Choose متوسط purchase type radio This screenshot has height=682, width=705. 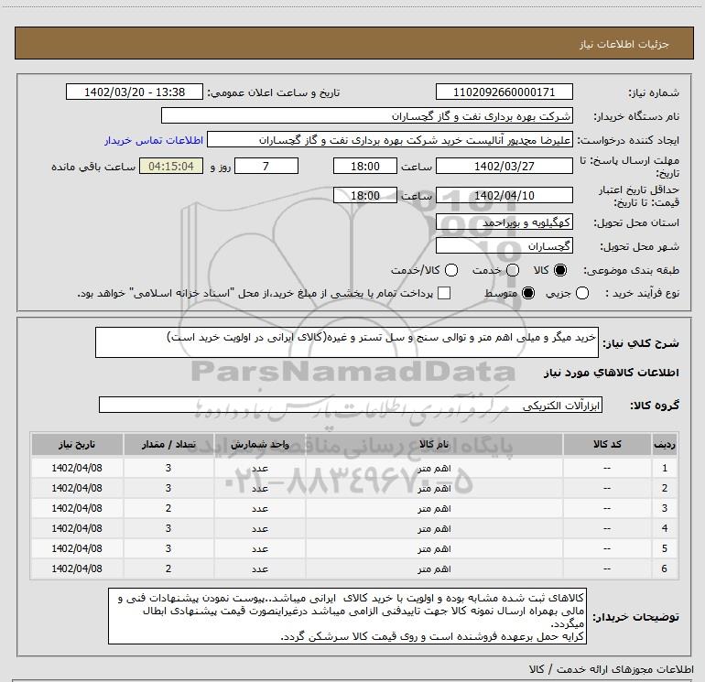click(528, 293)
